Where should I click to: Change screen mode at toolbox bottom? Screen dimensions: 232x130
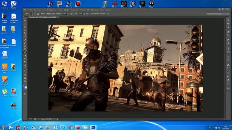pos(25,94)
